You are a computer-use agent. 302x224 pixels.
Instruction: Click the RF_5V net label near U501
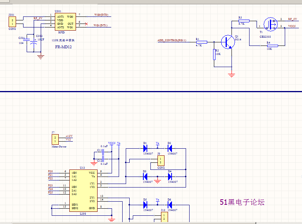point(38,18)
